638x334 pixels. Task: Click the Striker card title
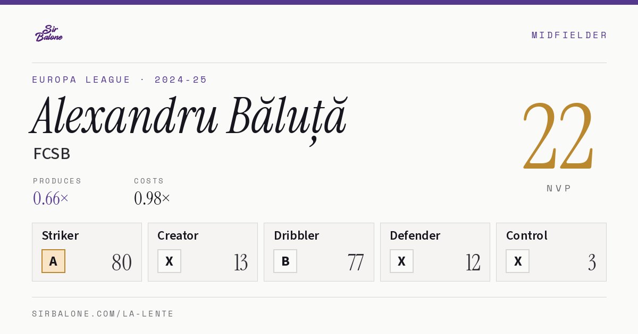click(60, 235)
